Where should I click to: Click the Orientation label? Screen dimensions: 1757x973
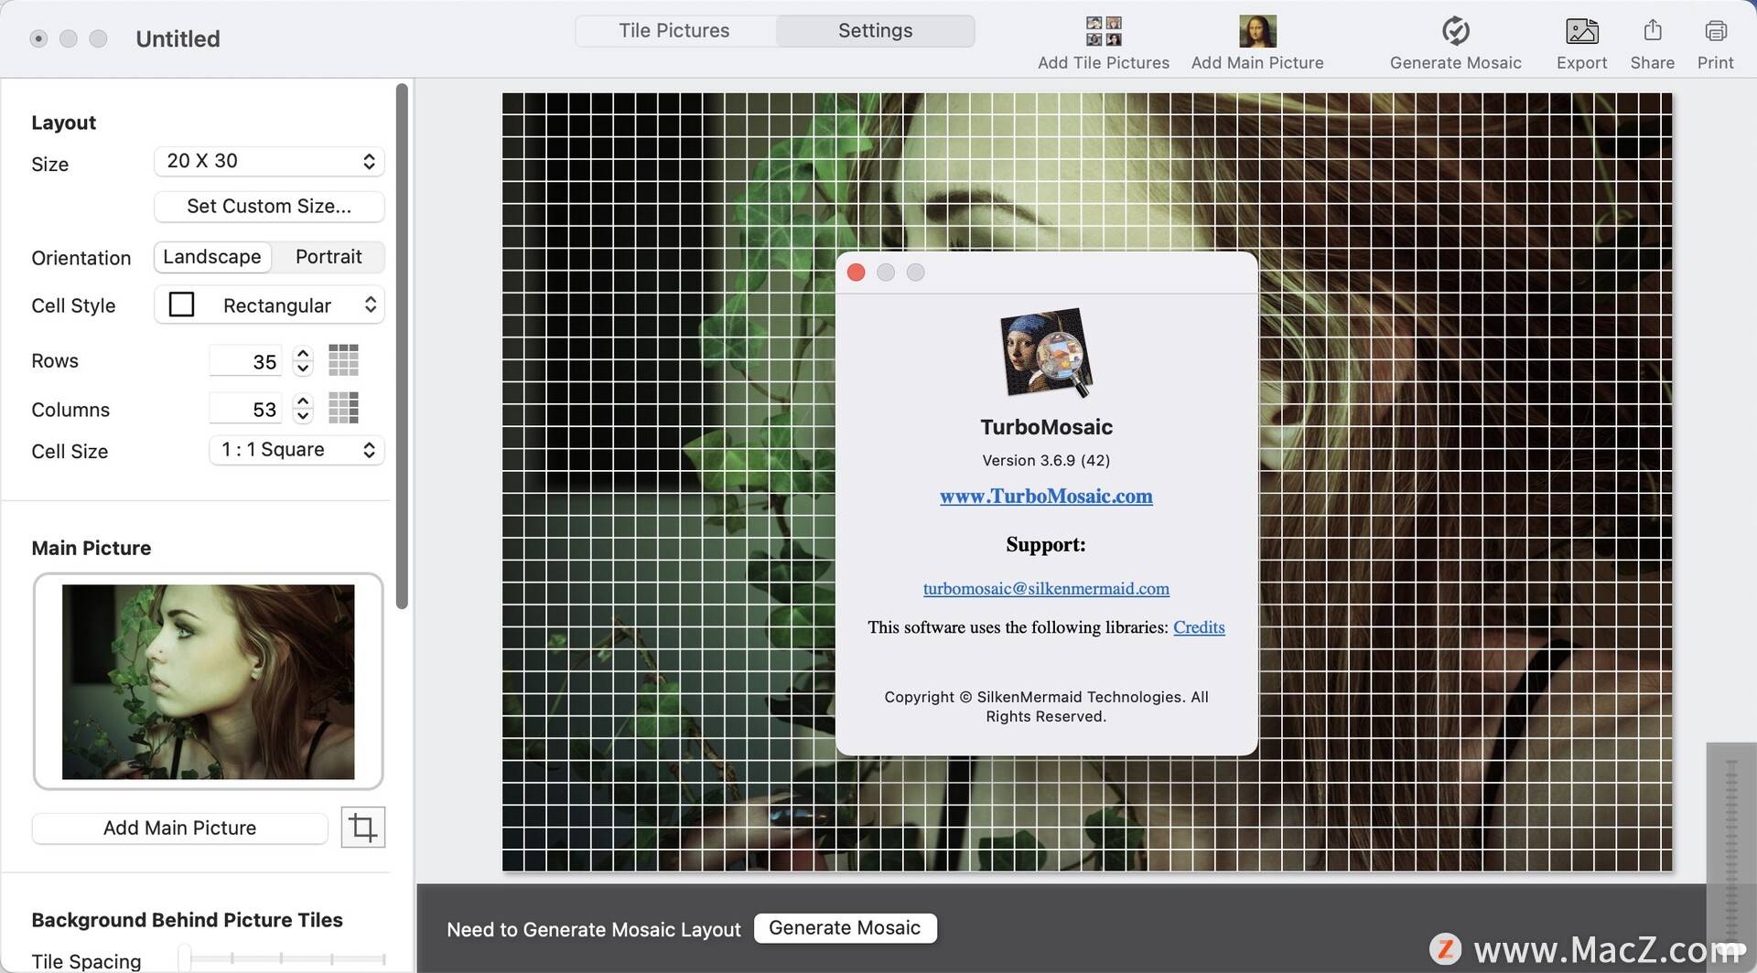click(81, 258)
